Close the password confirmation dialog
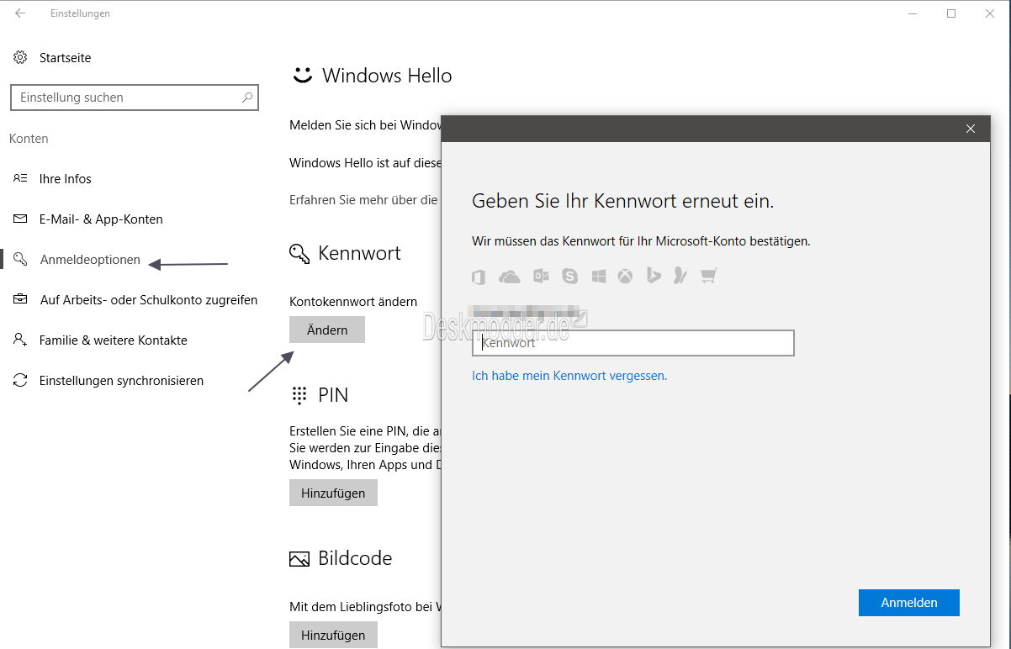The width and height of the screenshot is (1011, 649). pos(971,129)
